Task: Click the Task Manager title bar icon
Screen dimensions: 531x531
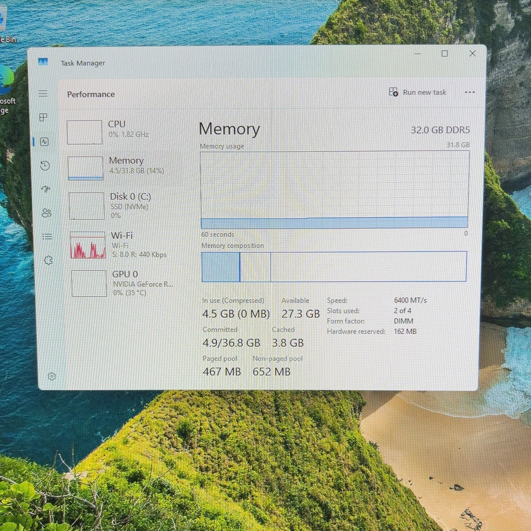Action: [x=43, y=62]
